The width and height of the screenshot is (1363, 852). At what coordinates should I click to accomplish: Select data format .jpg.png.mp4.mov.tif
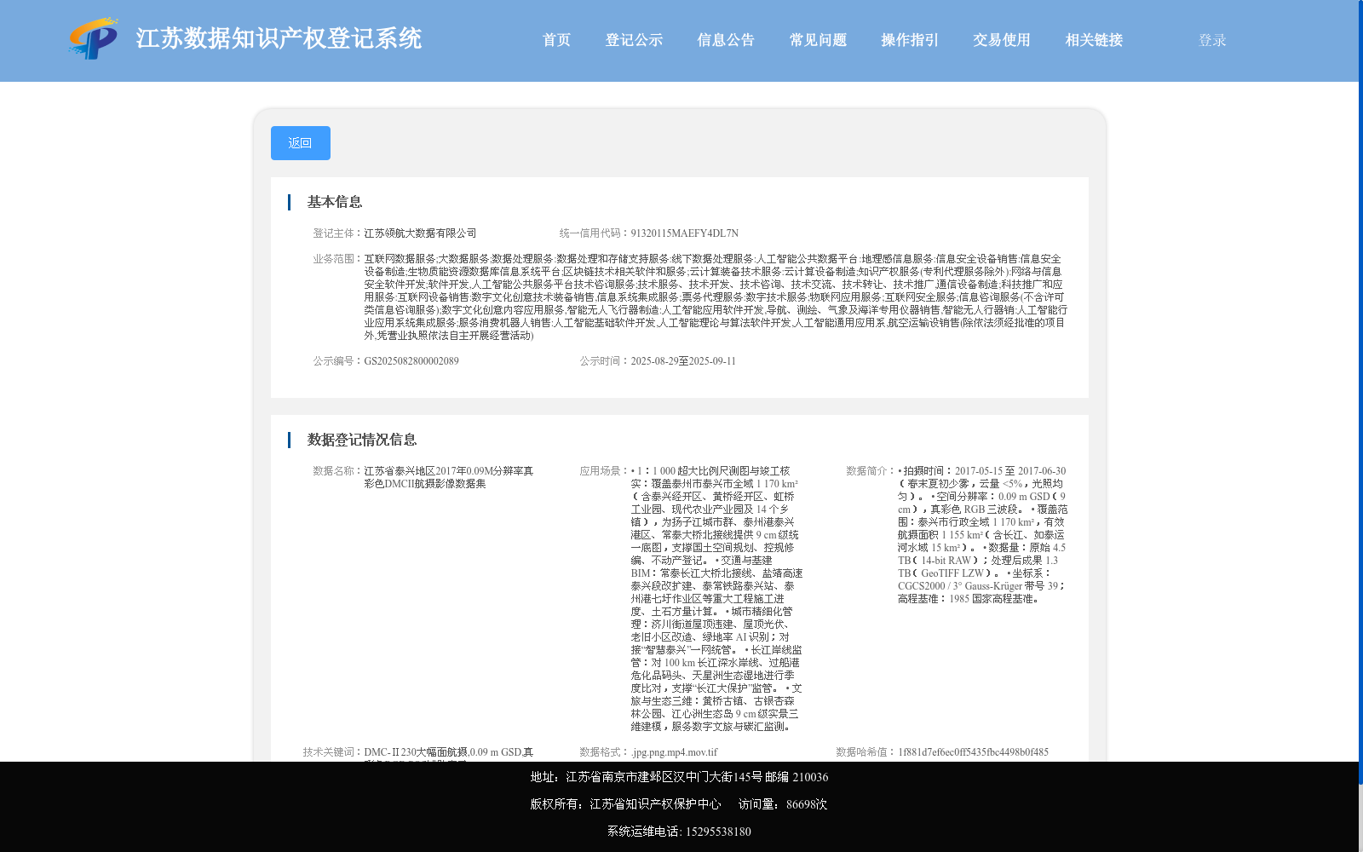[674, 752]
